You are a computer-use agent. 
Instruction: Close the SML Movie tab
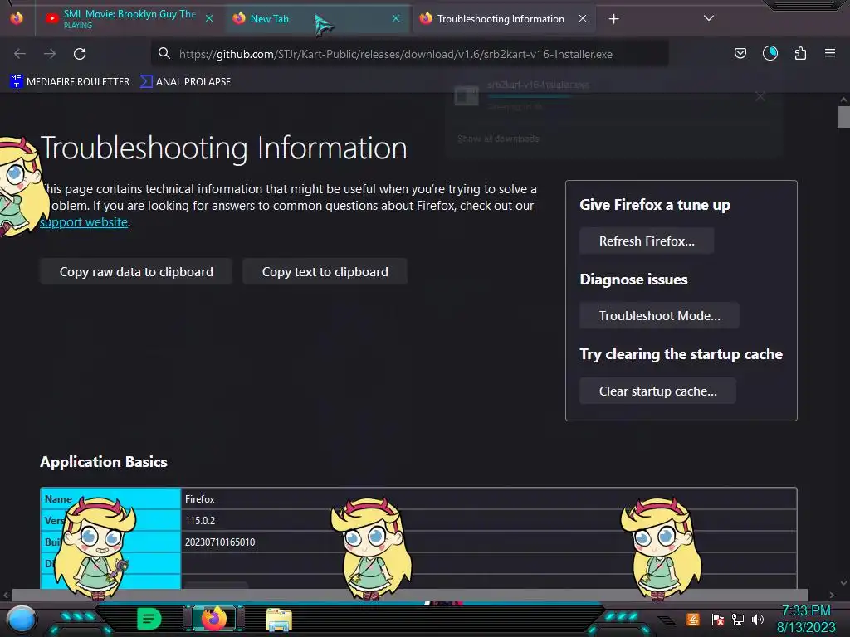tap(209, 18)
